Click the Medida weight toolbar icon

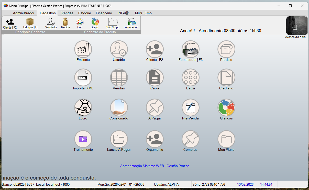click(65, 23)
